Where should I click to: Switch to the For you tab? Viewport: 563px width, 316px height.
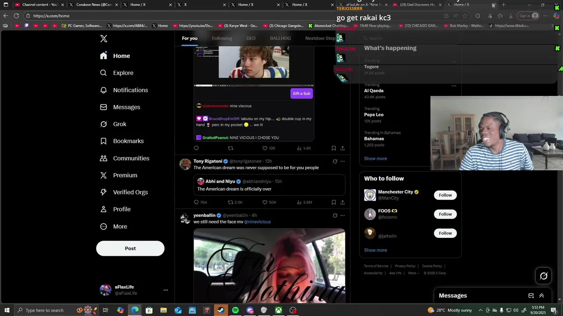coord(190,38)
